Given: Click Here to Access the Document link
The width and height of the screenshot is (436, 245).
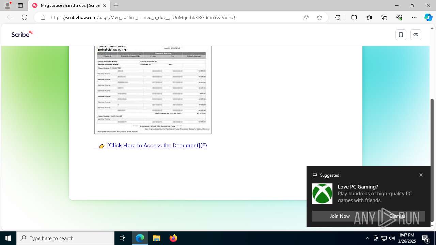Looking at the screenshot, I should coord(157,146).
